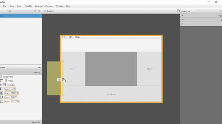Click the insert CENTER placeholder
The width and height of the screenshot is (222, 124).
coord(12,93)
